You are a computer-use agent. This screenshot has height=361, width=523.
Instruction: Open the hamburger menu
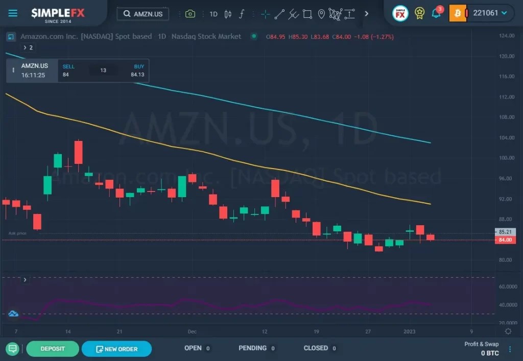[13, 13]
